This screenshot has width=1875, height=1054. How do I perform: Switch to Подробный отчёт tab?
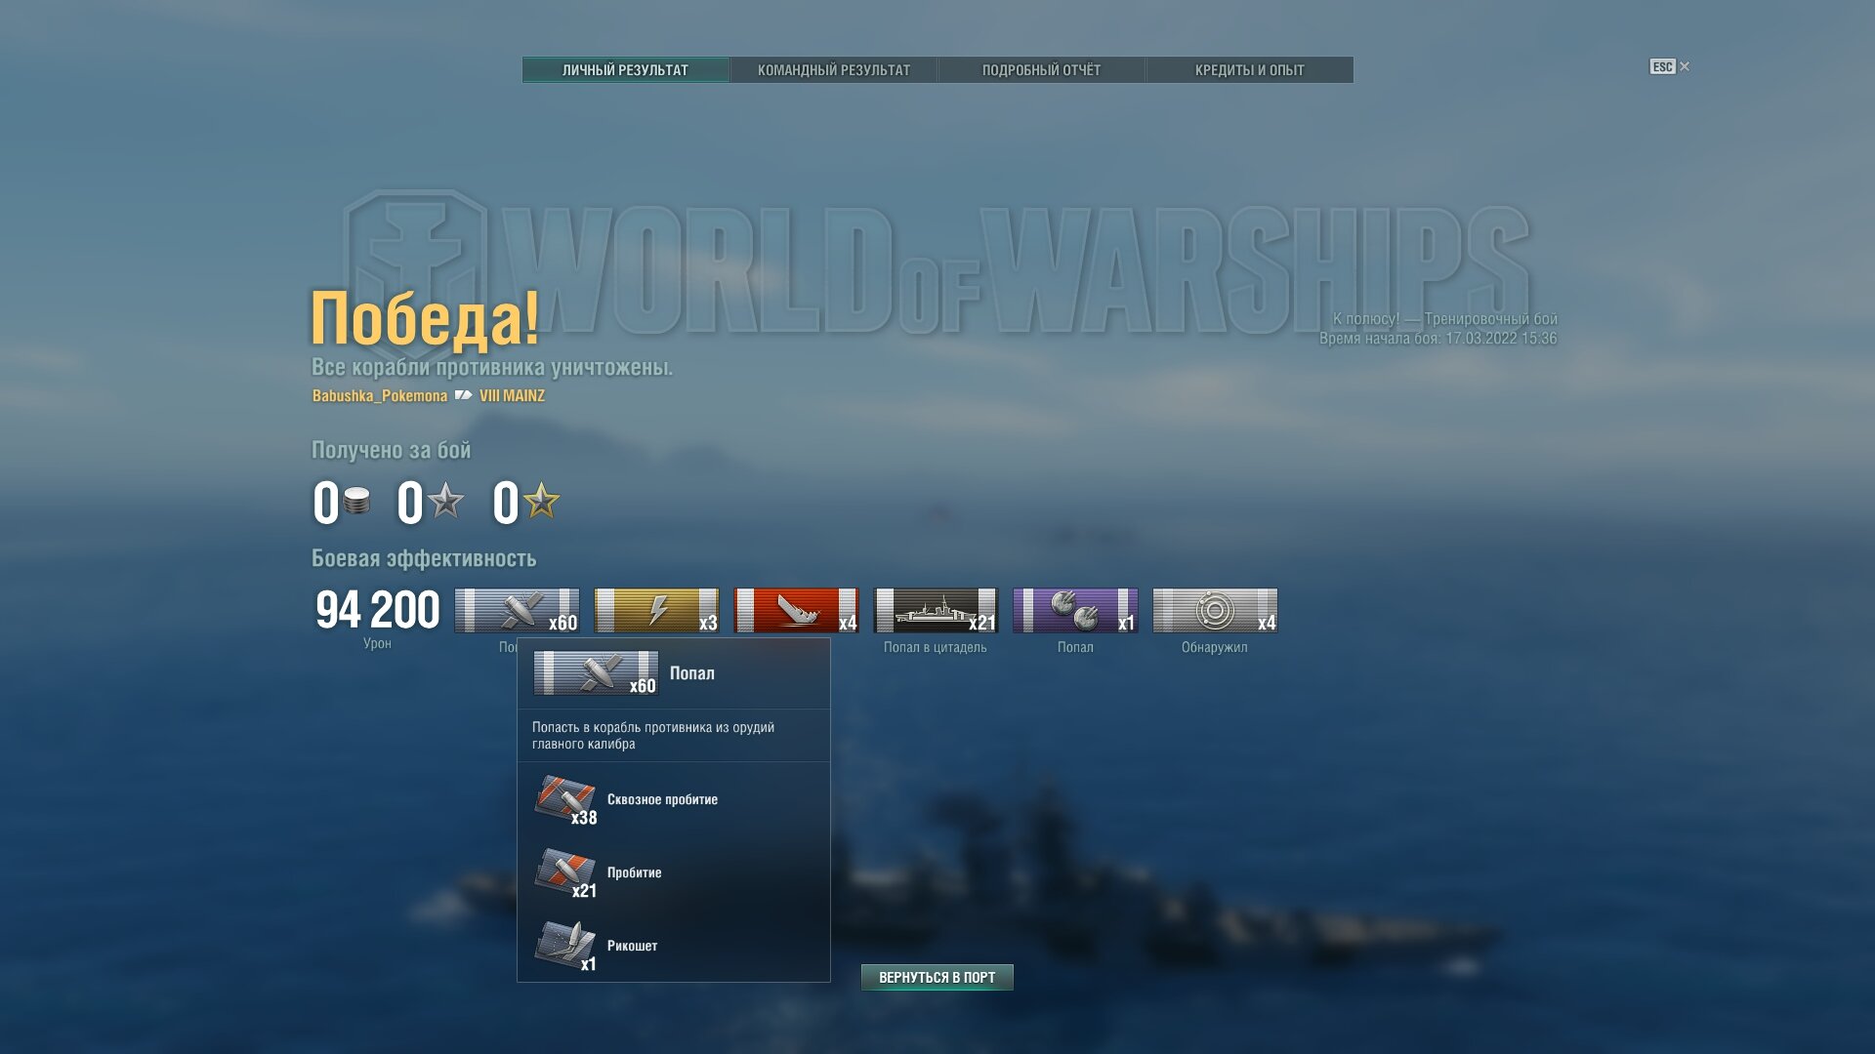pyautogui.click(x=1041, y=70)
